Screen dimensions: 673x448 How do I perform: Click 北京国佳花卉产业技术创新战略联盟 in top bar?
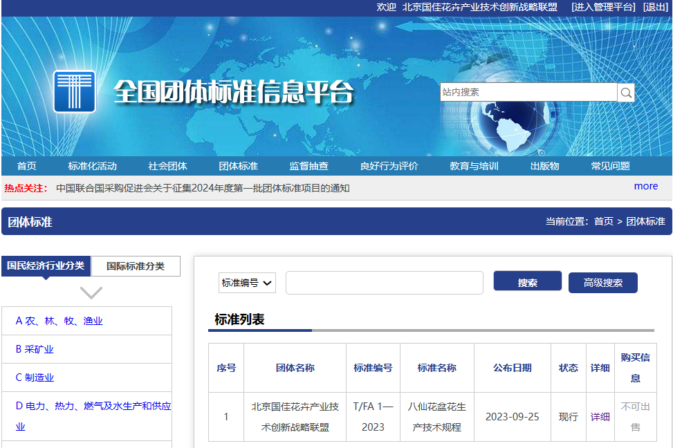(x=480, y=7)
